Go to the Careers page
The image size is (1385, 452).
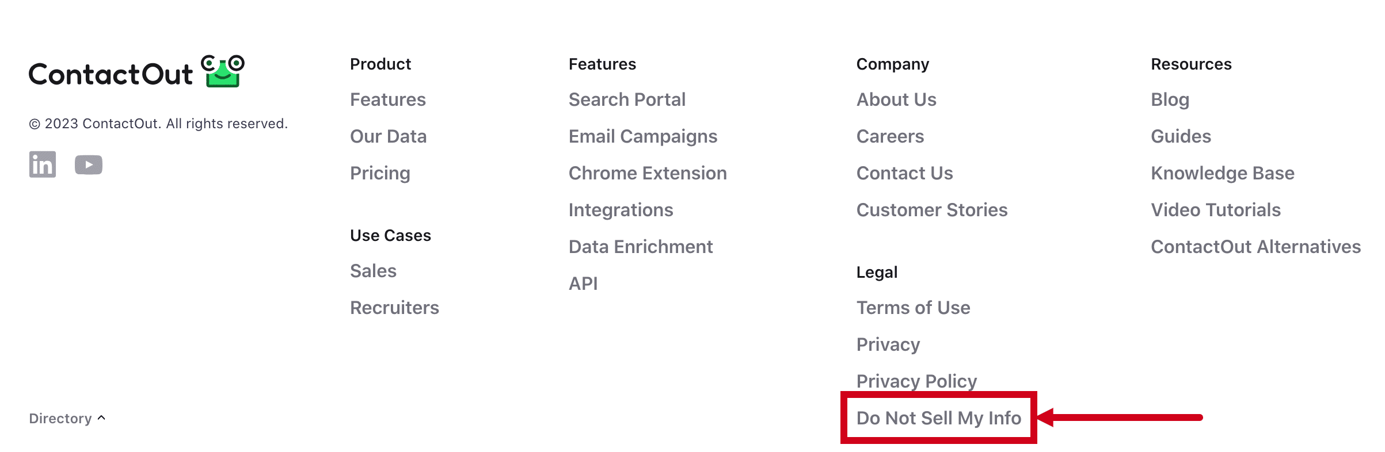coord(890,136)
